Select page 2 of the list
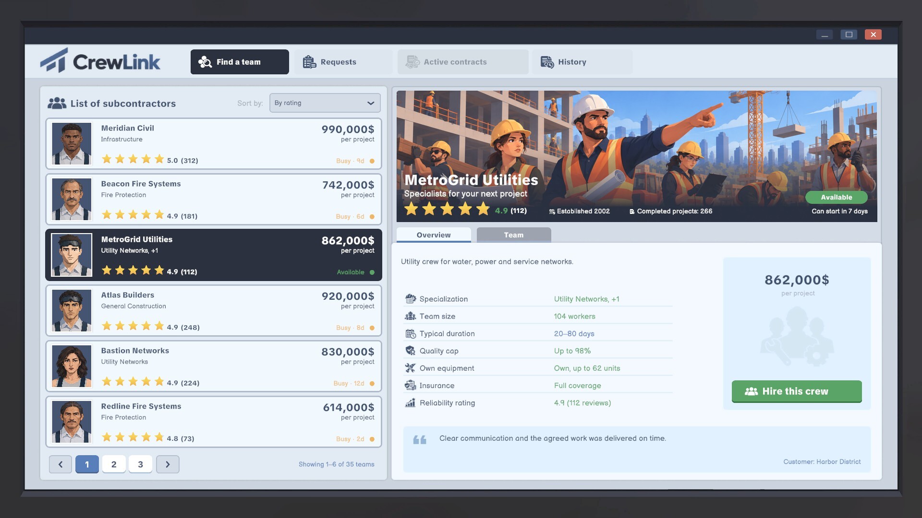The width and height of the screenshot is (922, 518). coord(114,464)
